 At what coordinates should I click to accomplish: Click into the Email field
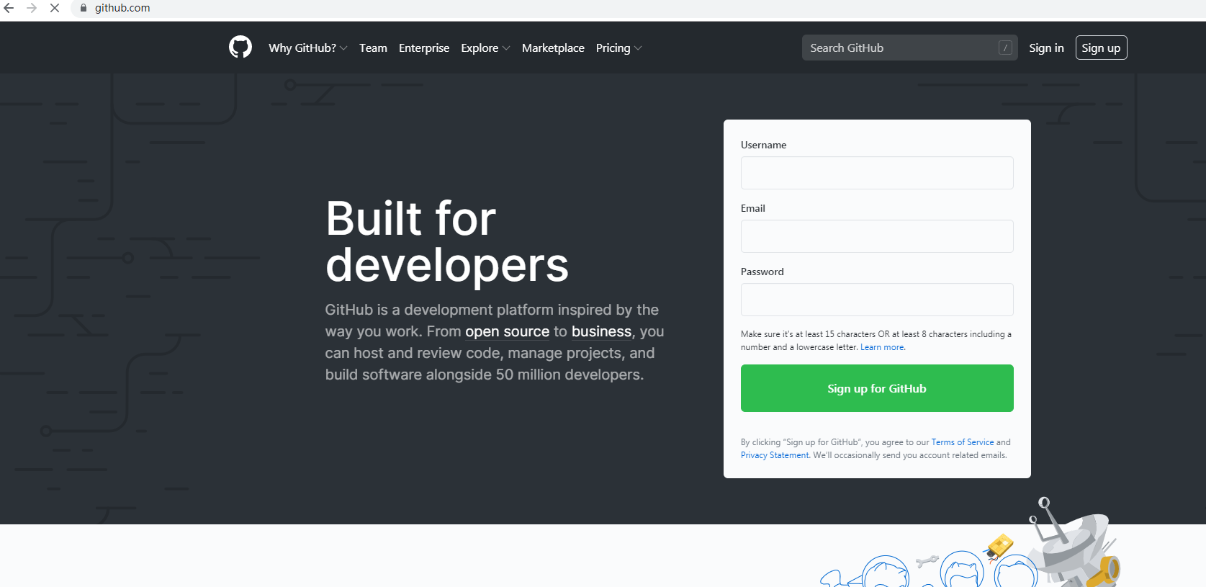click(877, 236)
